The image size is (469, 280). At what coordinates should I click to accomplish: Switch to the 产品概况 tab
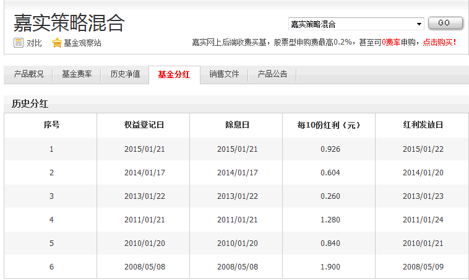click(x=28, y=74)
